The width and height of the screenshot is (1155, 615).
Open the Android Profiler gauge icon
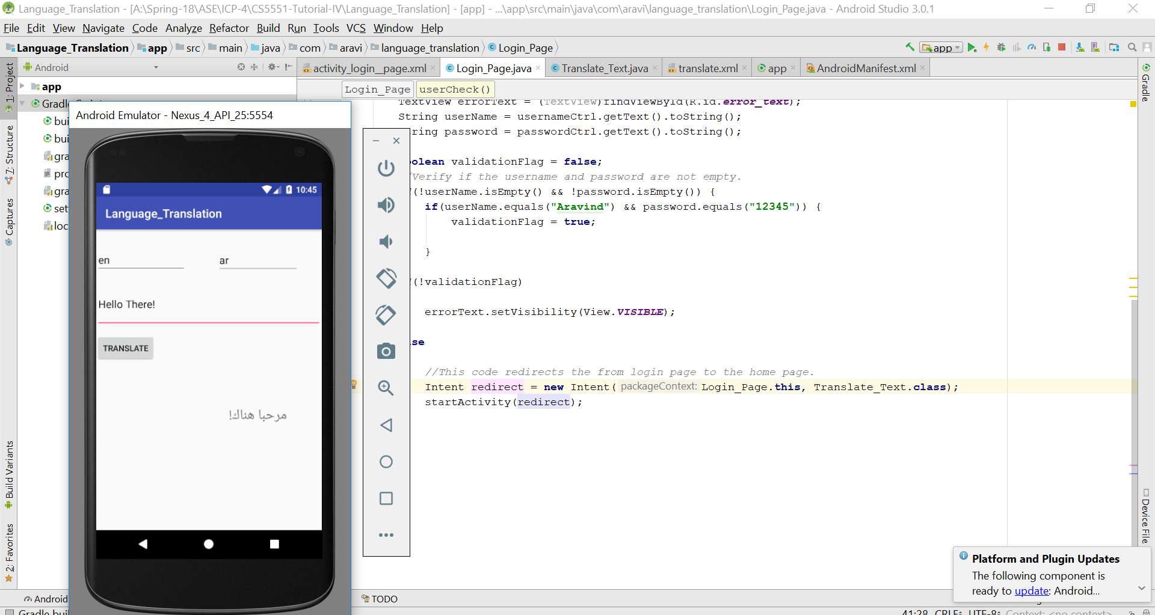pyautogui.click(x=1032, y=47)
